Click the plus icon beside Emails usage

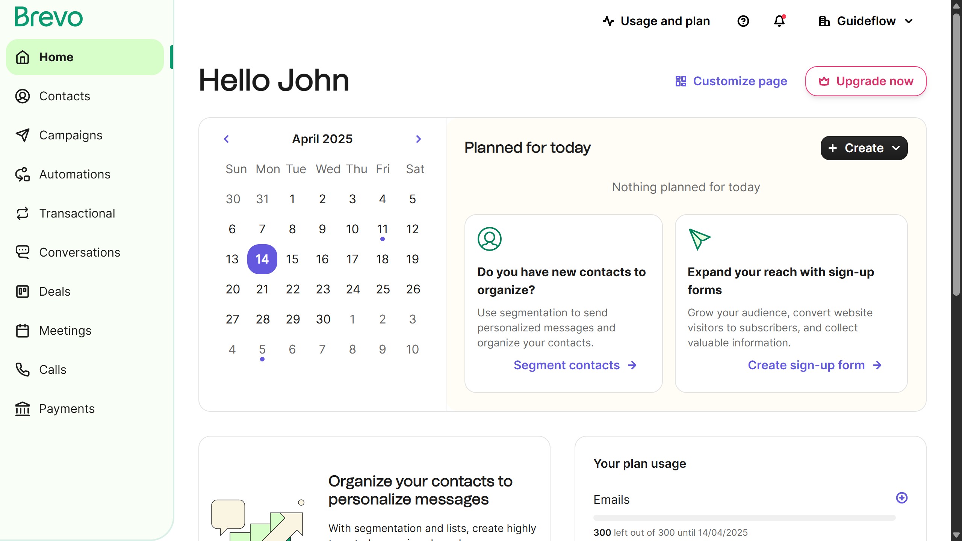pyautogui.click(x=901, y=498)
